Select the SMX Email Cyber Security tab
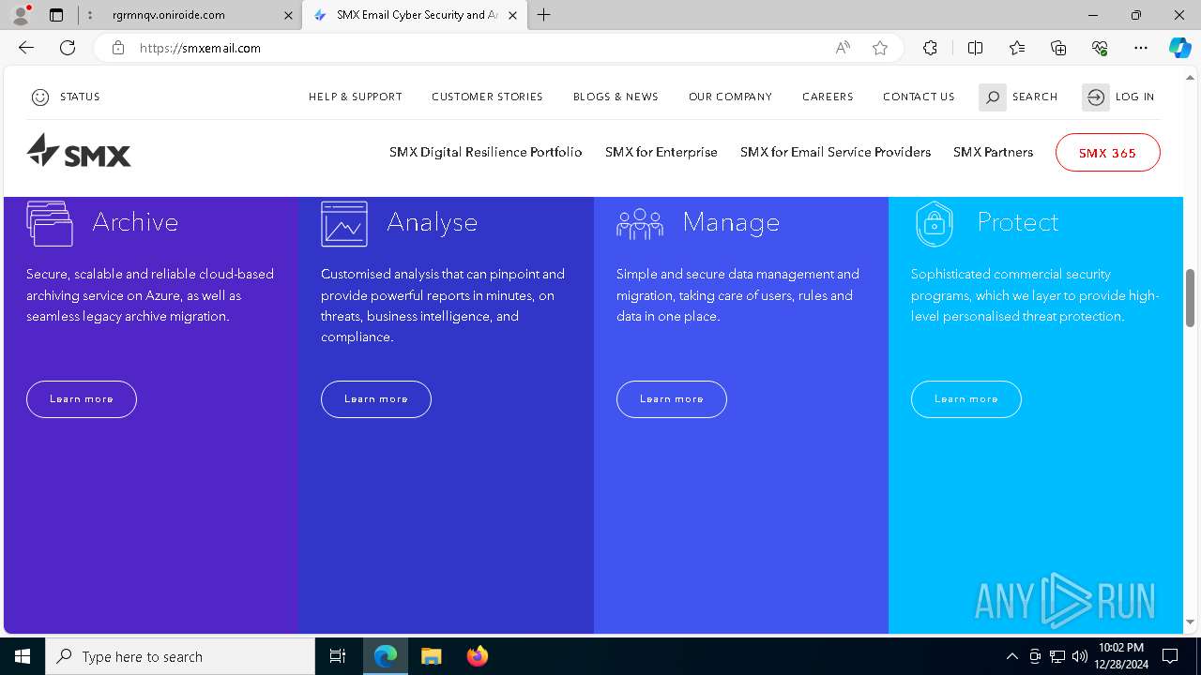 pyautogui.click(x=413, y=15)
